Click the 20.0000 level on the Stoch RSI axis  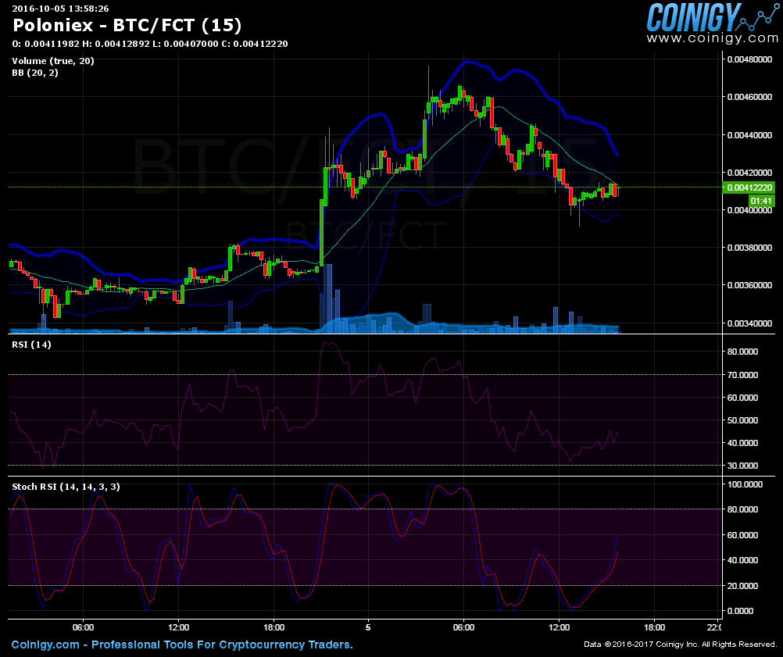click(x=742, y=586)
